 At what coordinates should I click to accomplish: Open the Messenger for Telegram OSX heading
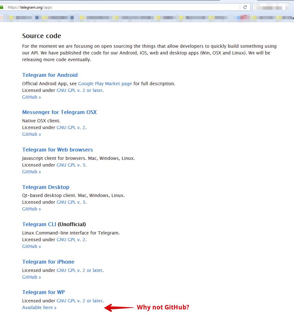click(59, 112)
